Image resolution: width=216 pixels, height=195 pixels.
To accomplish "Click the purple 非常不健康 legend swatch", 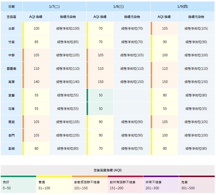I will coord(161,184).
